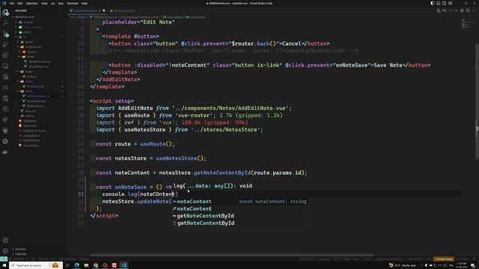Image resolution: width=479 pixels, height=269 pixels.
Task: Open the Terminal menu
Action: (73, 3)
